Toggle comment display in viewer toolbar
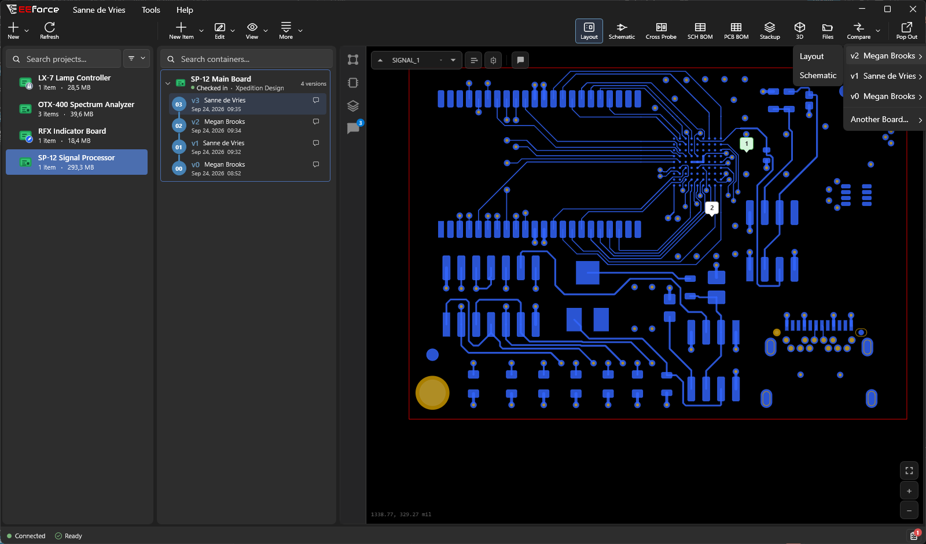Viewport: 926px width, 544px height. (x=520, y=60)
